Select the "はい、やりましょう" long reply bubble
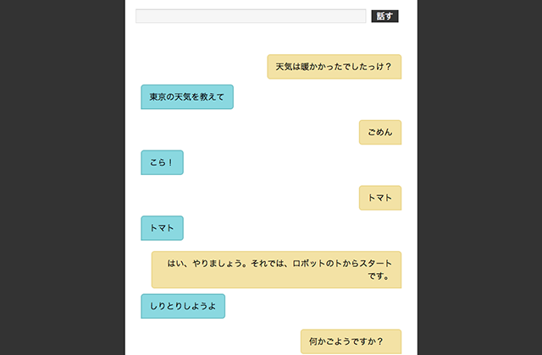Image resolution: width=542 pixels, height=355 pixels. [276, 269]
